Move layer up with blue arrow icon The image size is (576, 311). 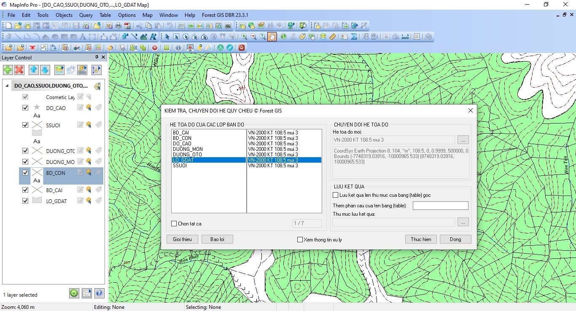pos(34,70)
